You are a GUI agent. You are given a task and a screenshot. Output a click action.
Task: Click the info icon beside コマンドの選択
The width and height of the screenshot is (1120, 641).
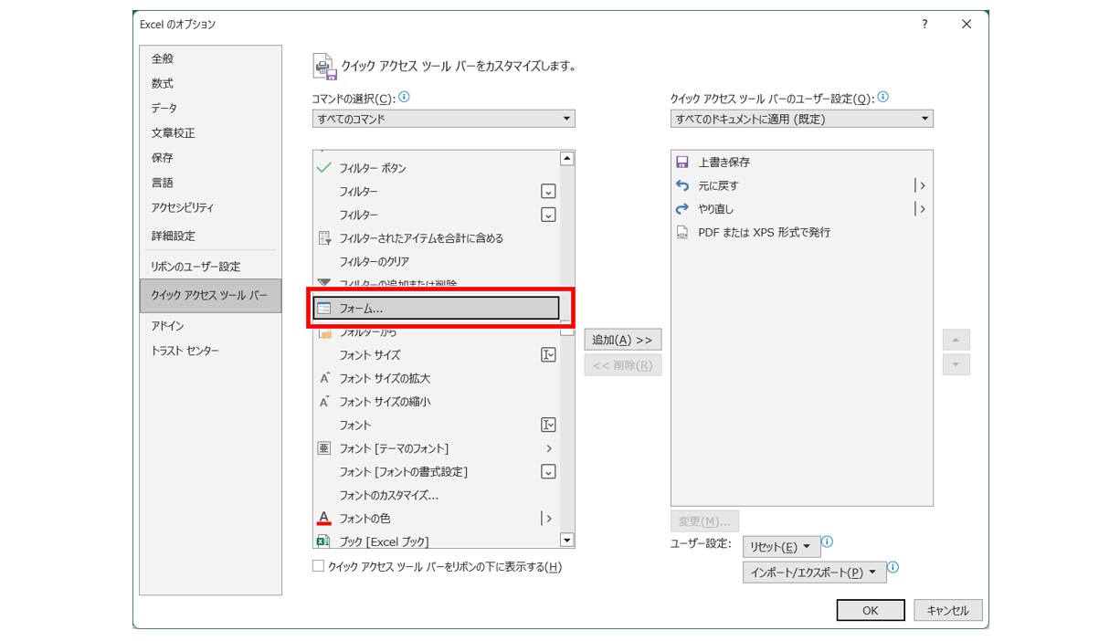(x=405, y=97)
